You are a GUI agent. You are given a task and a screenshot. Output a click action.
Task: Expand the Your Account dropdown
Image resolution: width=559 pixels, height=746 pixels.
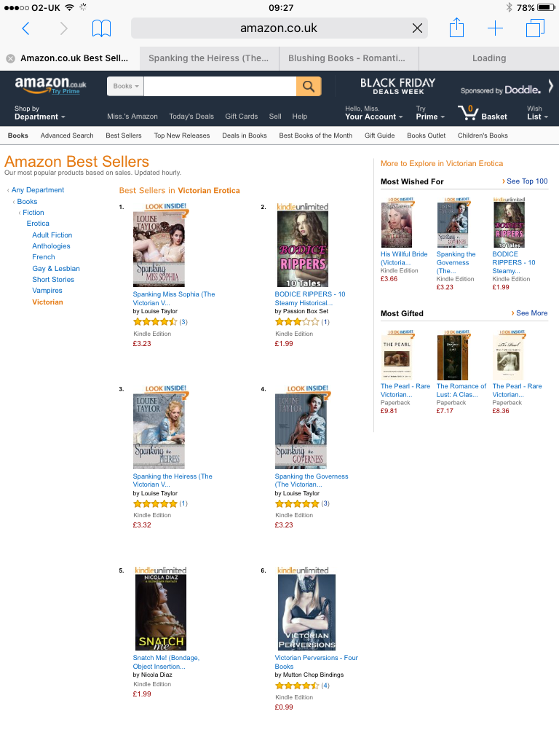coord(373,113)
